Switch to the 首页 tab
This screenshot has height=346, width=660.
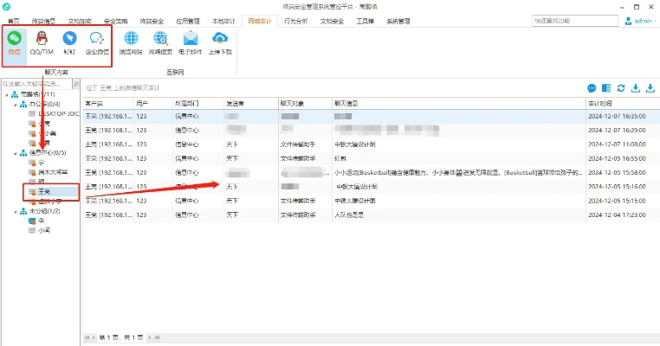point(14,21)
